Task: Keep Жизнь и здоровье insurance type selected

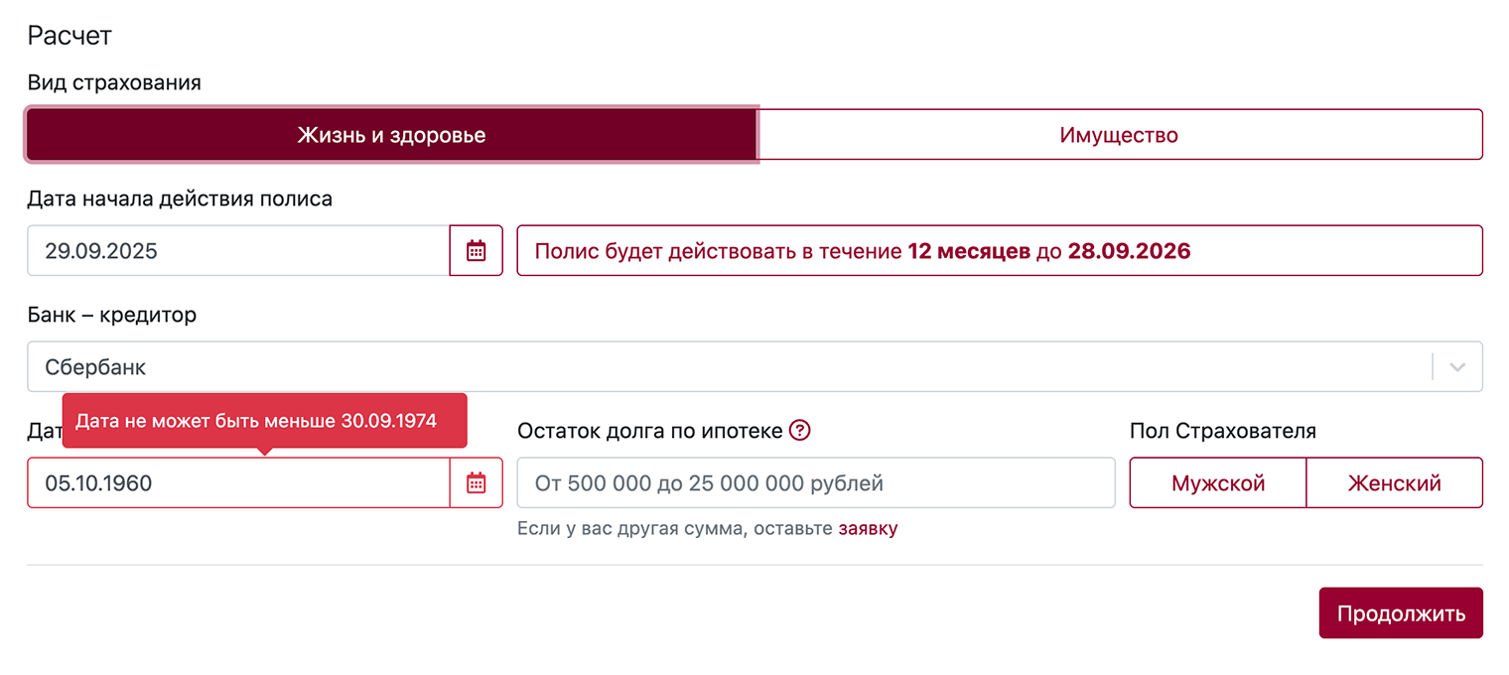Action: 390,135
